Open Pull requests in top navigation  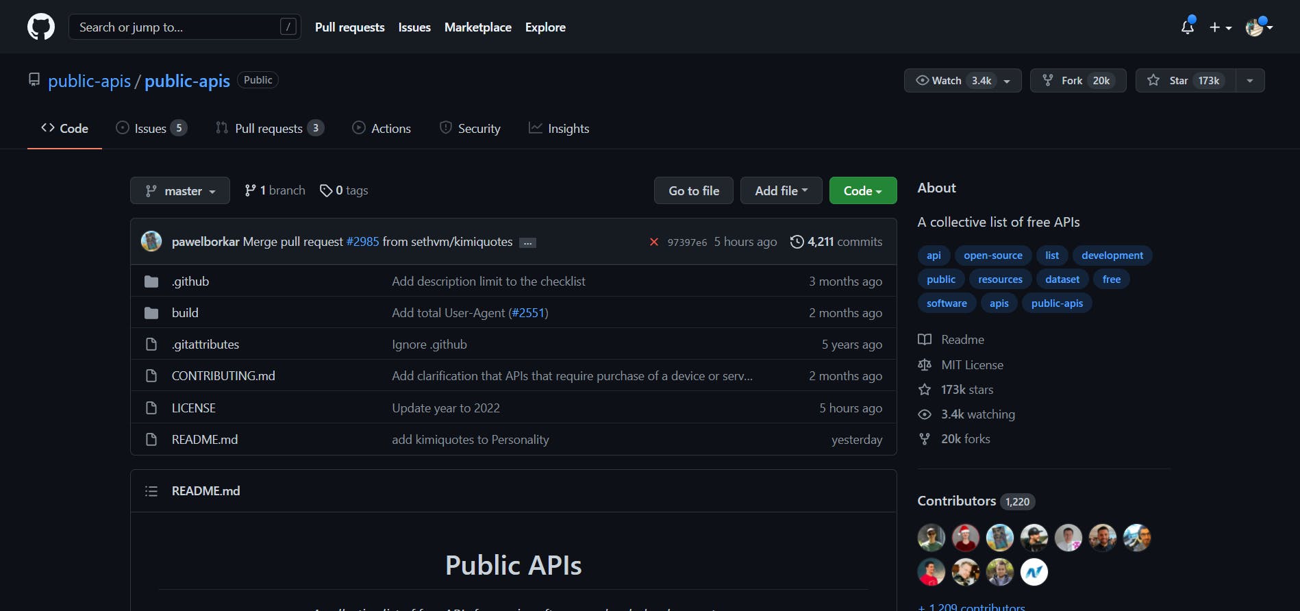pyautogui.click(x=349, y=27)
